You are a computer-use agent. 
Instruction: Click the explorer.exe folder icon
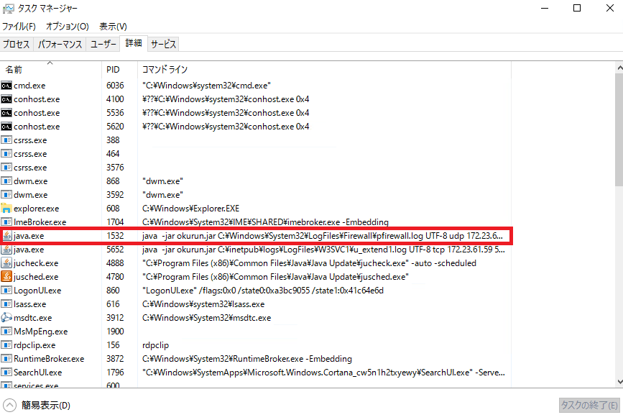(6, 209)
